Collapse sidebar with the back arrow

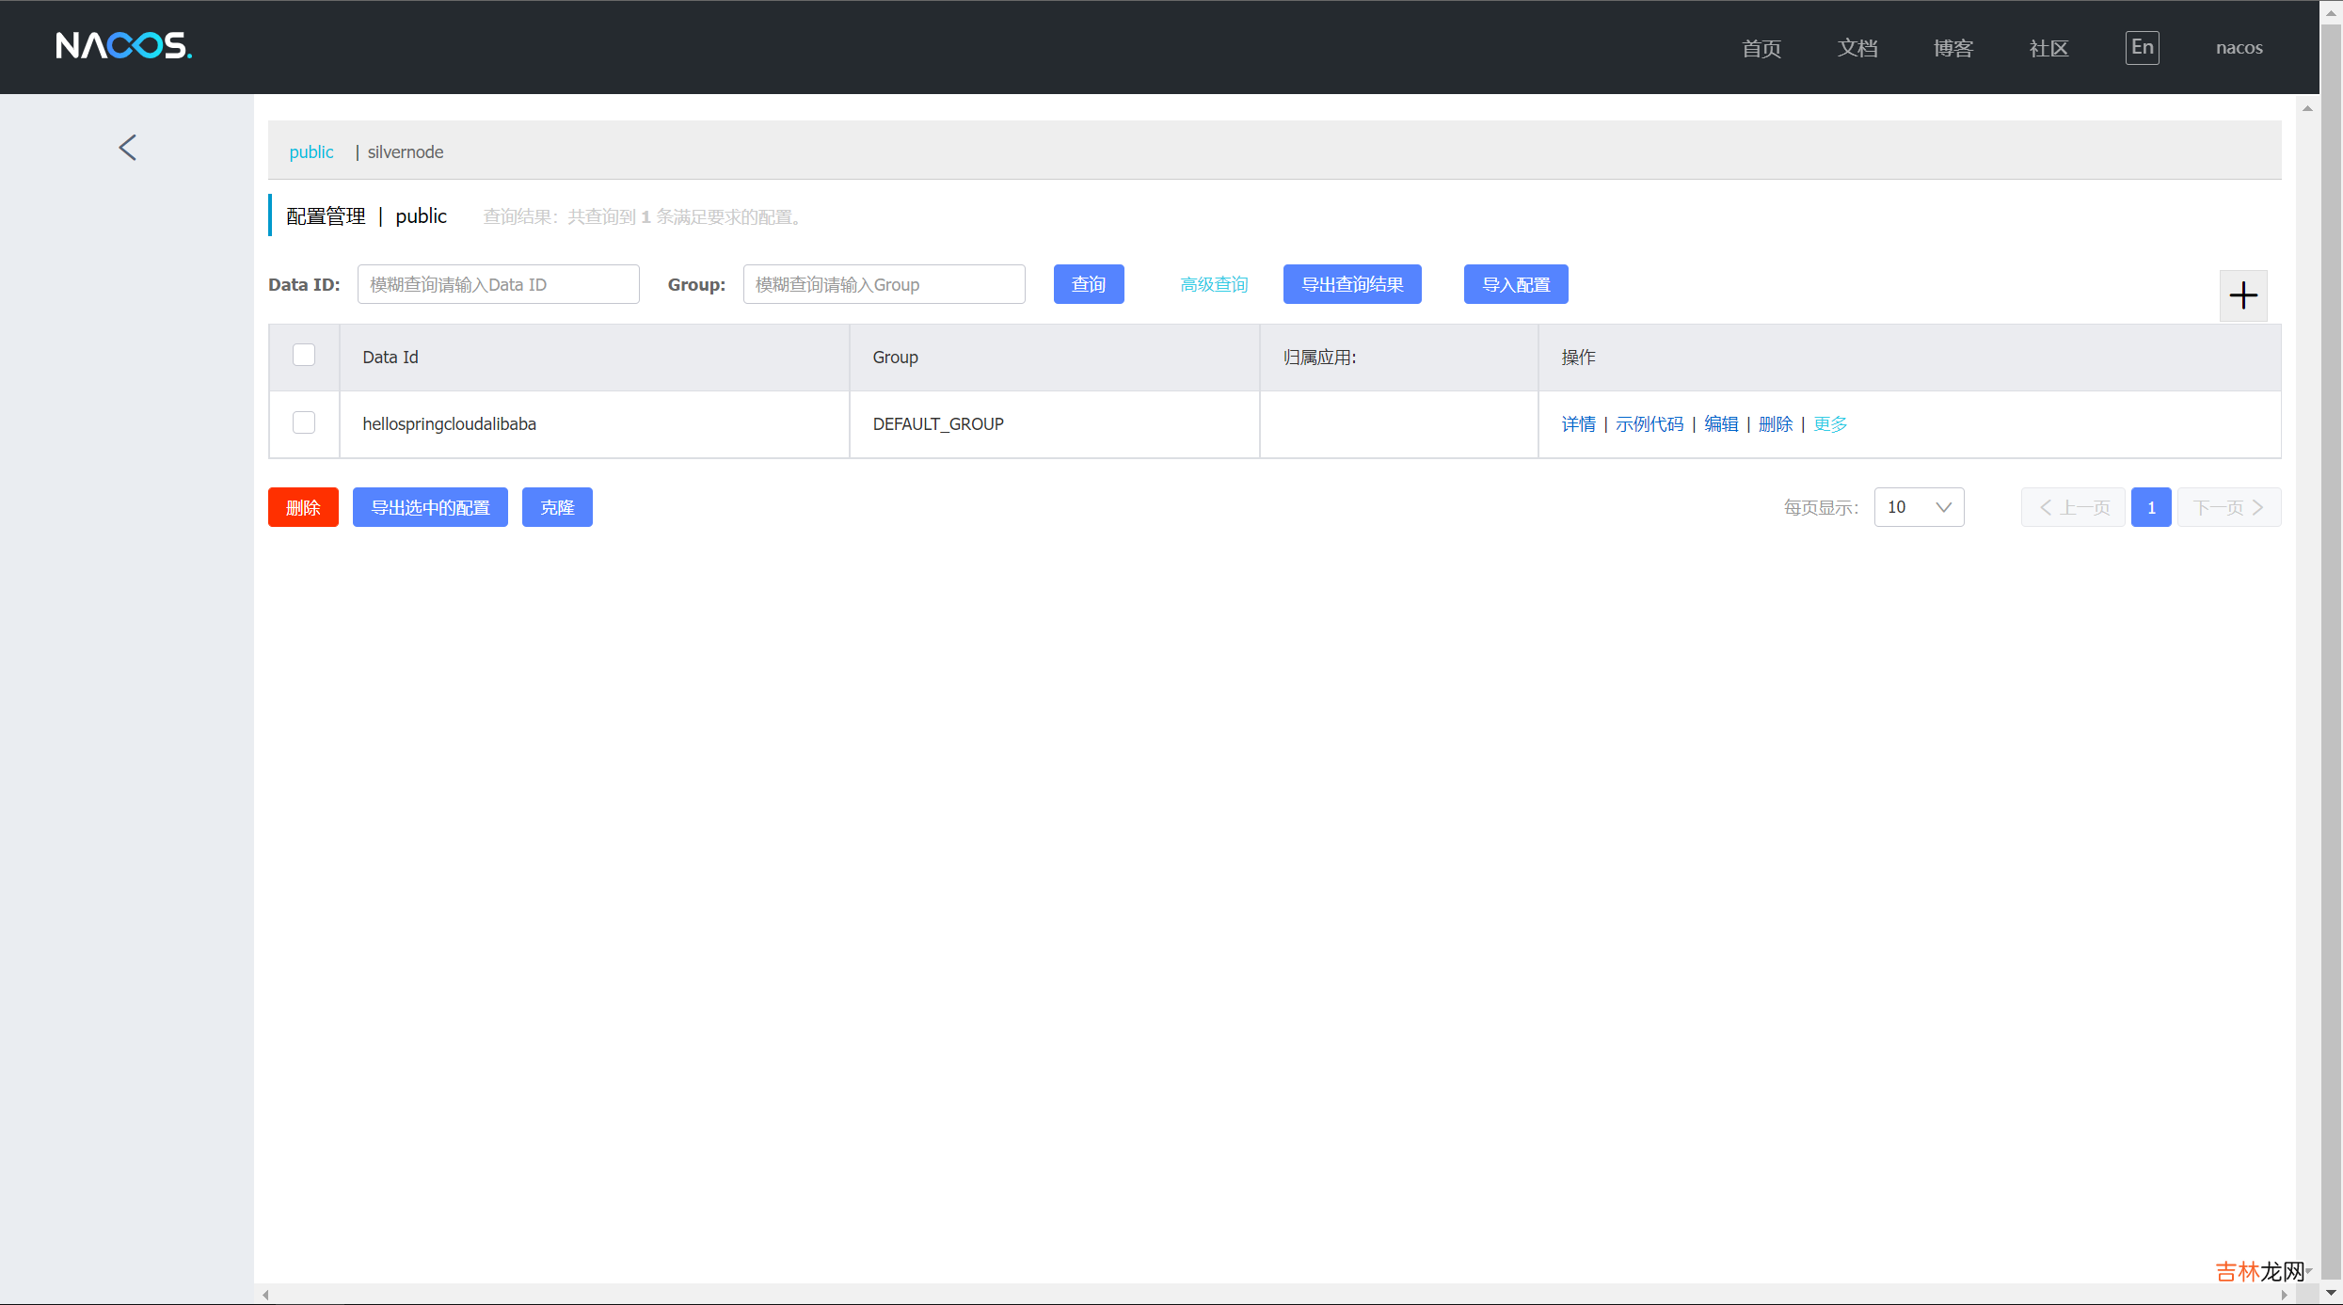[128, 148]
